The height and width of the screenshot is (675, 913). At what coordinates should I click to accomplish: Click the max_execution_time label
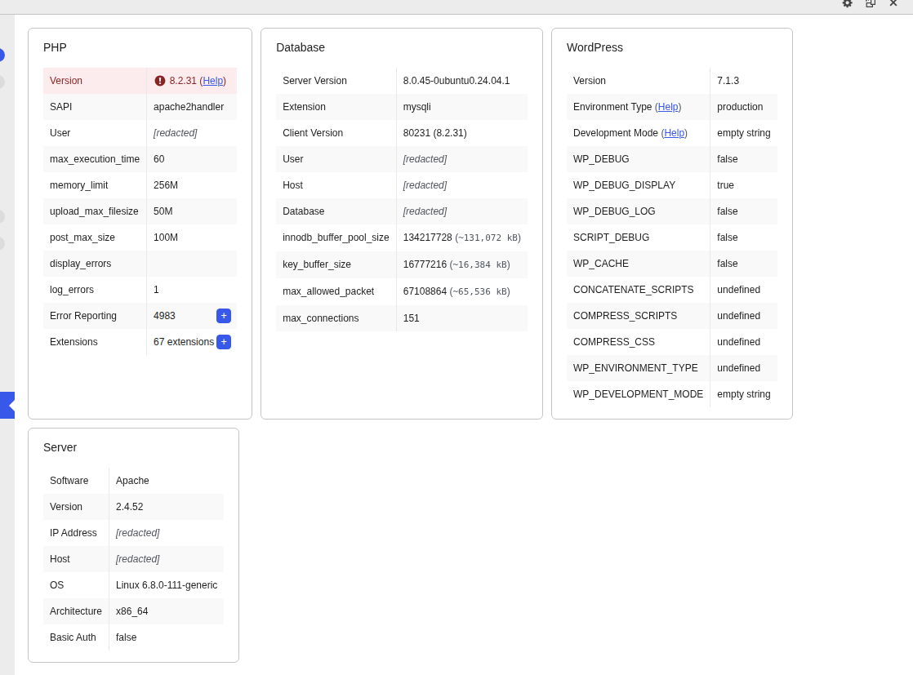95,159
